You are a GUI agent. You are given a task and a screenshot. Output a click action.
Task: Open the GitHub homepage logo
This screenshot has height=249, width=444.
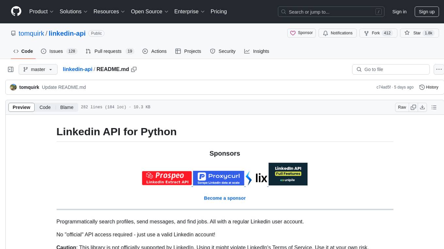pos(16,11)
